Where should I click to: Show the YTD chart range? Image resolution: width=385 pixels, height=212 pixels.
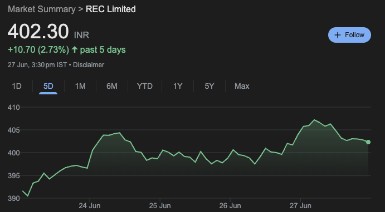pos(145,86)
